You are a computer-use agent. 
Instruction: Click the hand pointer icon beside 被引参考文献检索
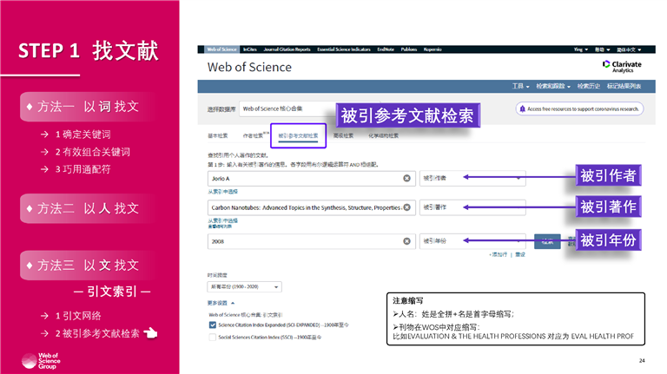[150, 333]
